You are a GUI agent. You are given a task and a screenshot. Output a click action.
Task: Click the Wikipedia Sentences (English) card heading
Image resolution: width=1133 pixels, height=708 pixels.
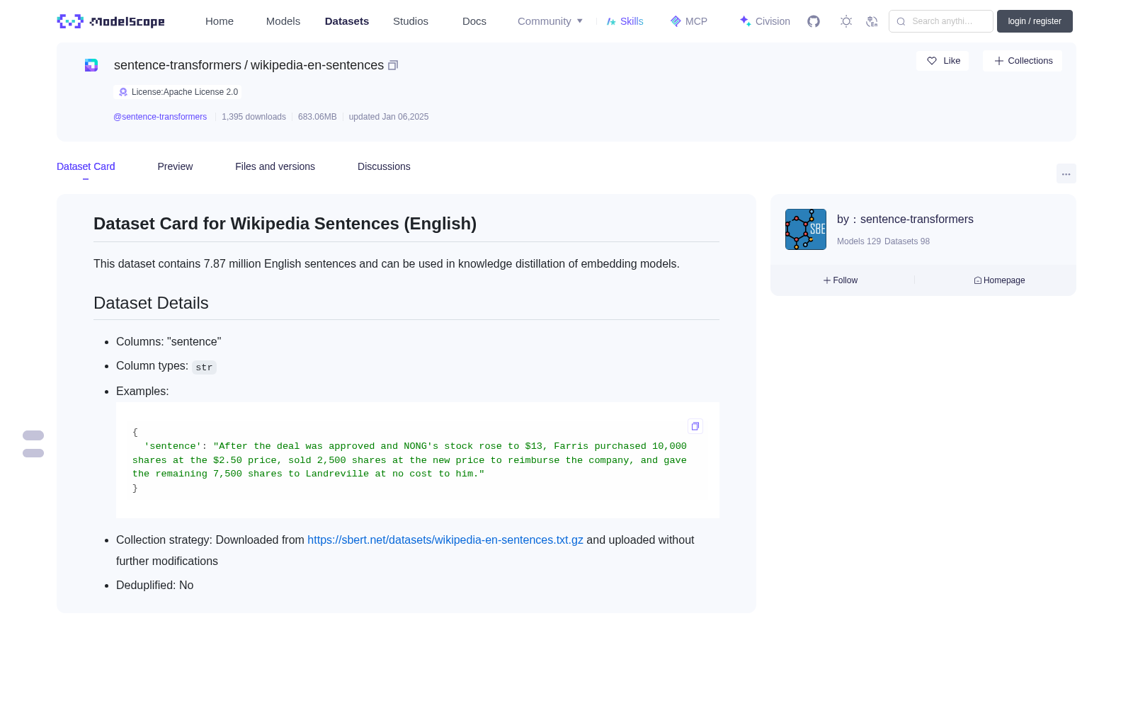[285, 224]
